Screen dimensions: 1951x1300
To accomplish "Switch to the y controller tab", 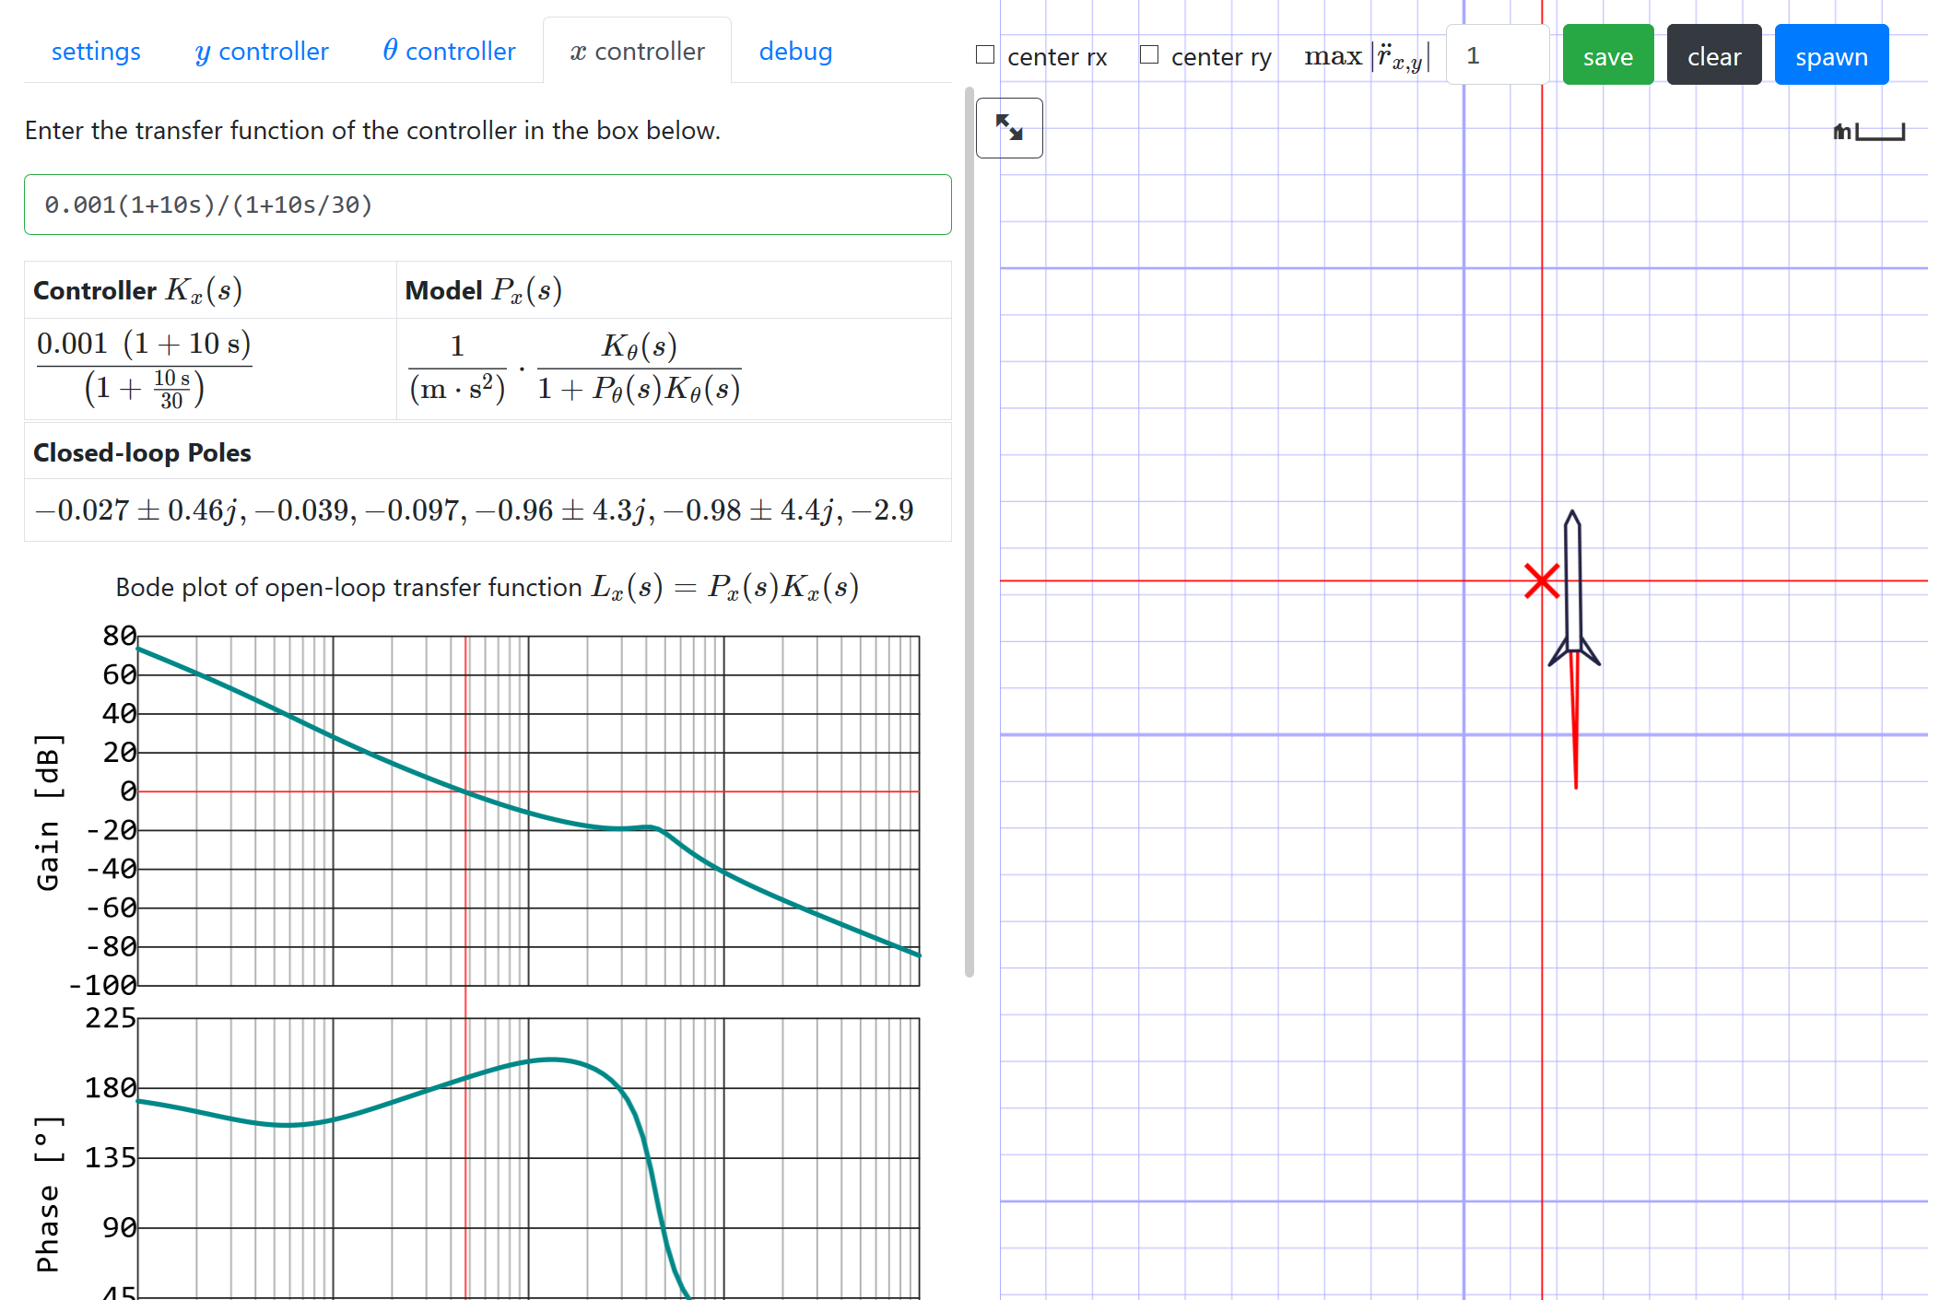I will (262, 52).
